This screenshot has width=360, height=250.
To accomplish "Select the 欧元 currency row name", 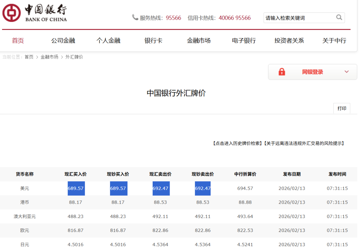I will [25, 230].
